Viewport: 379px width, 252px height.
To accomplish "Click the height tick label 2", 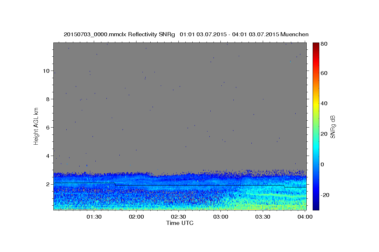I will point(48,184).
